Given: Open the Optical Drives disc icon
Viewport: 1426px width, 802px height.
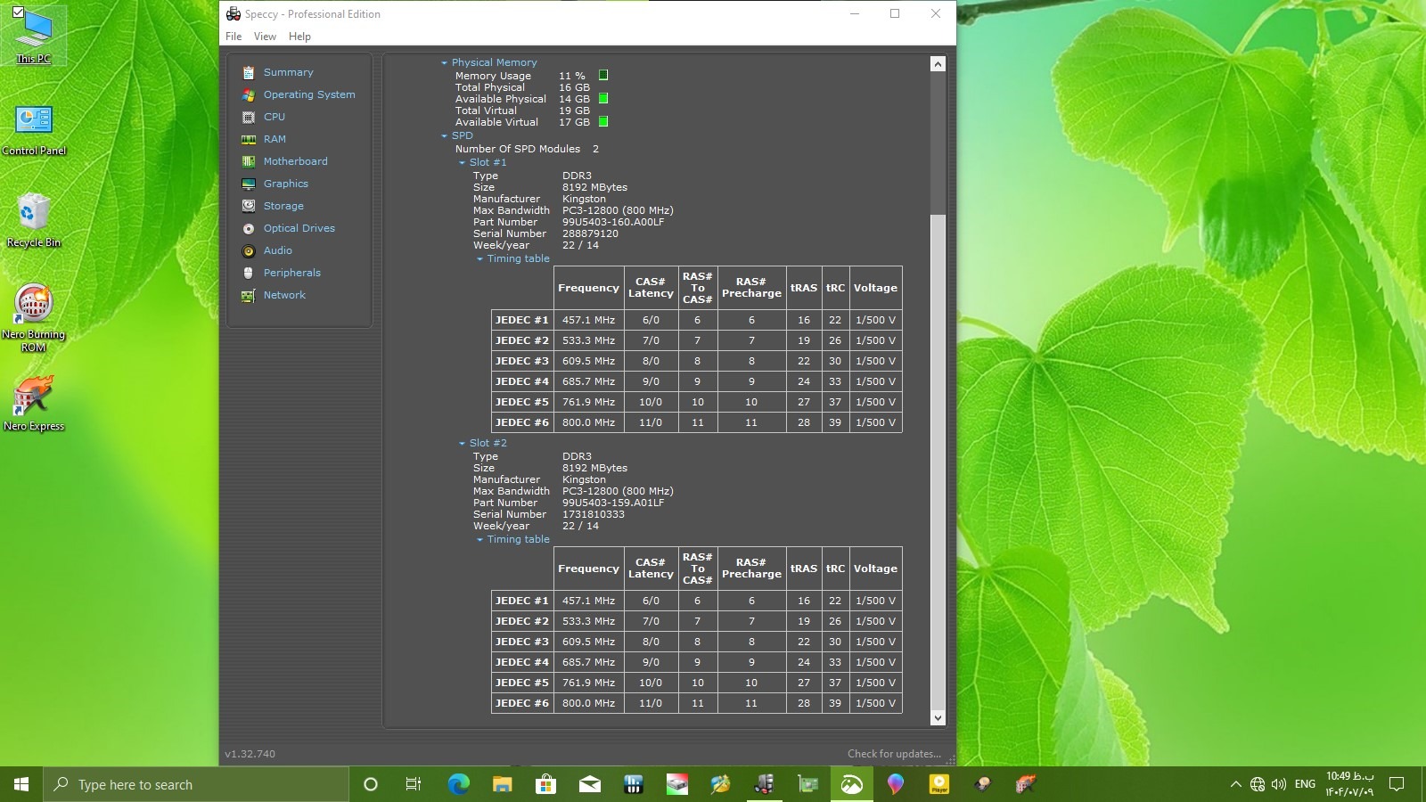Looking at the screenshot, I should (x=249, y=228).
